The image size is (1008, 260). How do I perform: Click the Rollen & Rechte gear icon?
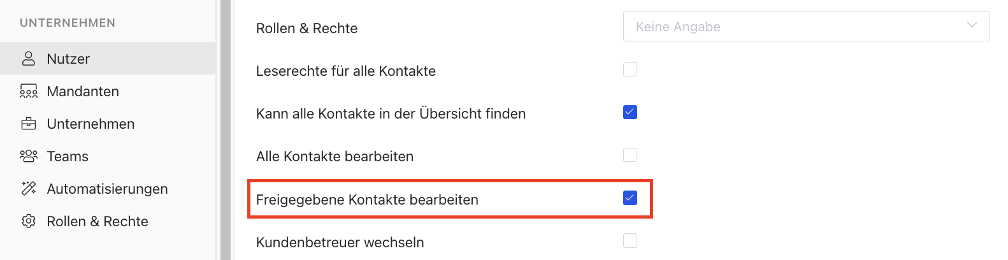(29, 221)
